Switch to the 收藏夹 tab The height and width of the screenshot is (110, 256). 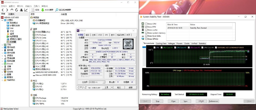point(11,14)
